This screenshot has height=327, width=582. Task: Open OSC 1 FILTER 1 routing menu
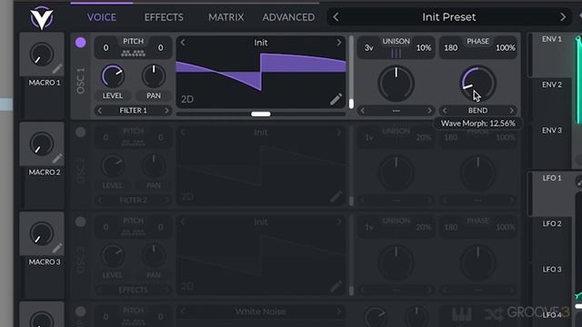[x=133, y=111]
